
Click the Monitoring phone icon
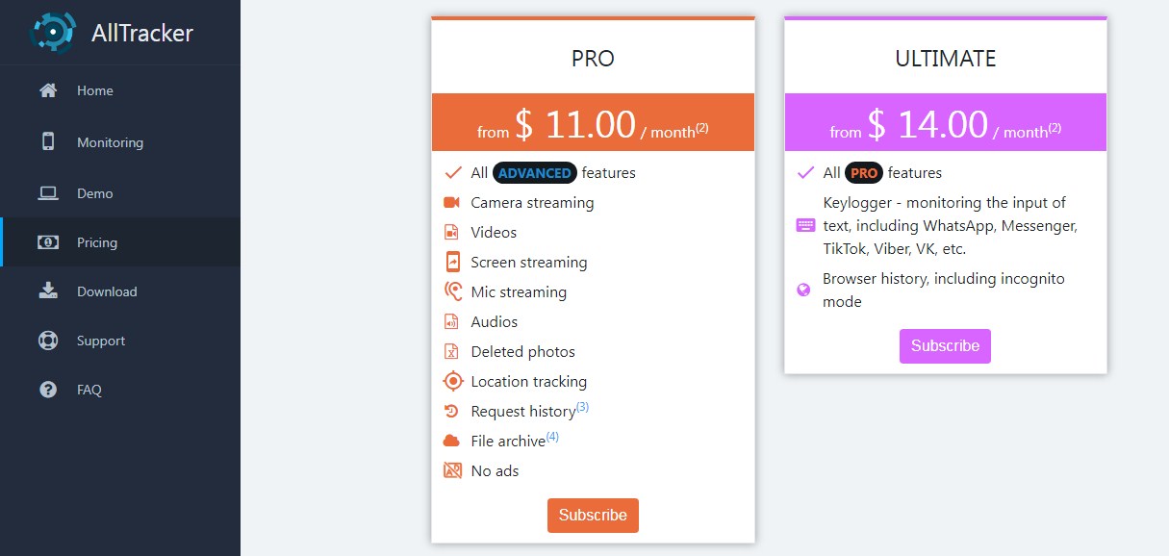[x=48, y=142]
